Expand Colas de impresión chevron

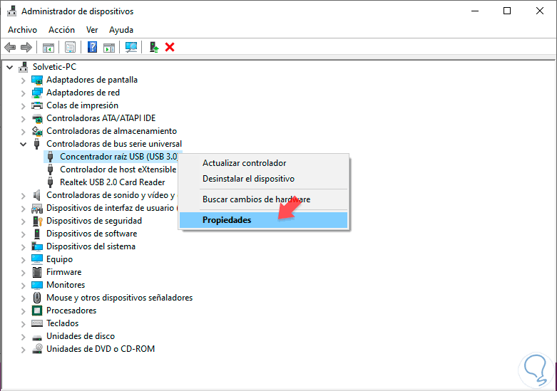pyautogui.click(x=23, y=105)
